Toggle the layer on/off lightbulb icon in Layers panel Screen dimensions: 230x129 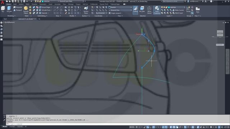click(x=162, y=7)
